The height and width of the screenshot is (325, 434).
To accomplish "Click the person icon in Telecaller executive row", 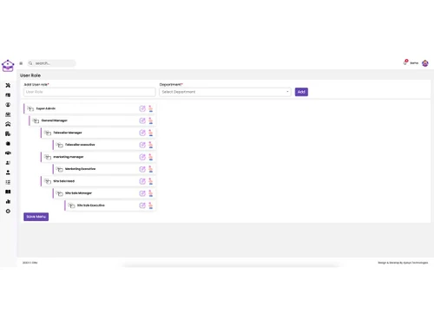I will tap(150, 145).
